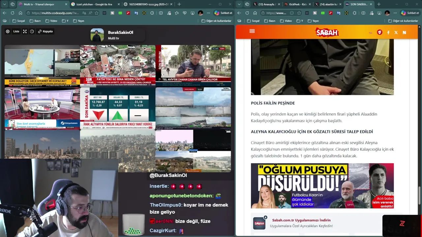Click Sohbet et Copilot button in the right browser
This screenshot has width=422, height=237.
tap(410, 13)
